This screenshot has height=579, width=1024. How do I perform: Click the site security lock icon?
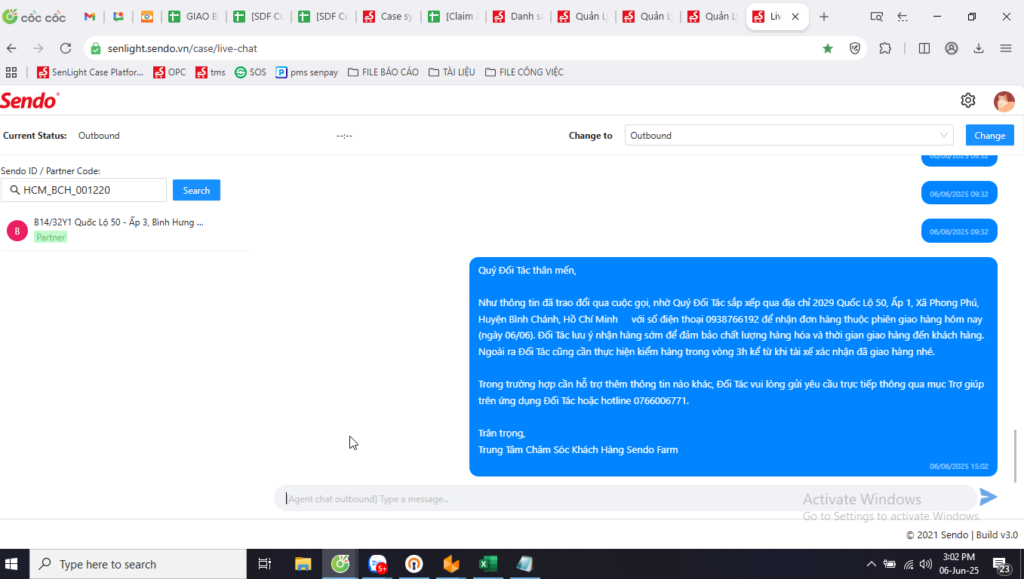tap(96, 48)
